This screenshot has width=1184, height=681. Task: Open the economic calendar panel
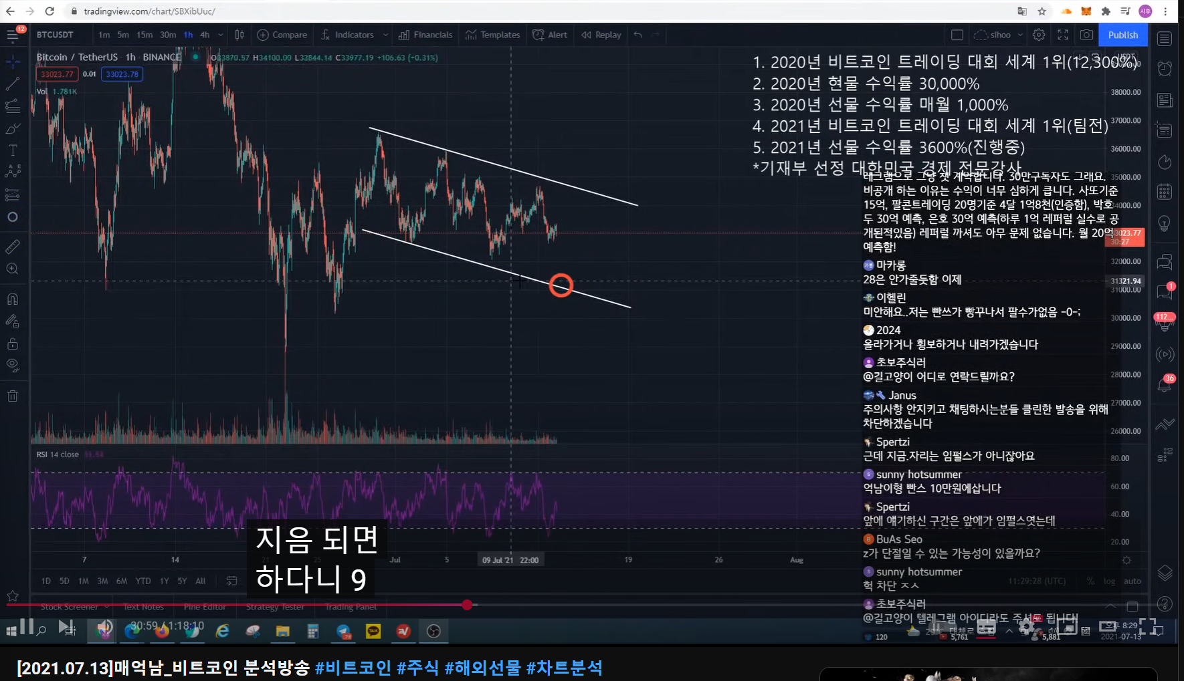(1165, 192)
